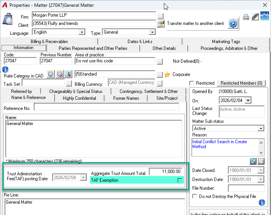Click the first clock rate icon
Image resolution: width=271 pixels, height=215 pixels.
[51, 74]
